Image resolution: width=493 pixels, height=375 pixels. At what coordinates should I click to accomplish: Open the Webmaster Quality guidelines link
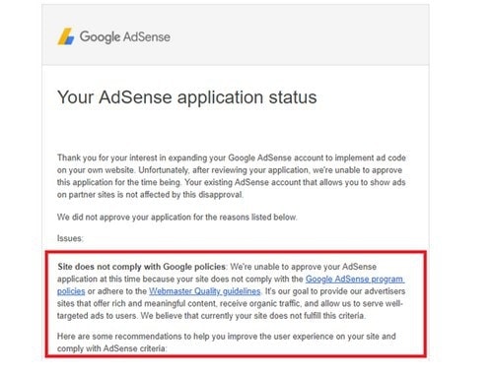tap(204, 291)
